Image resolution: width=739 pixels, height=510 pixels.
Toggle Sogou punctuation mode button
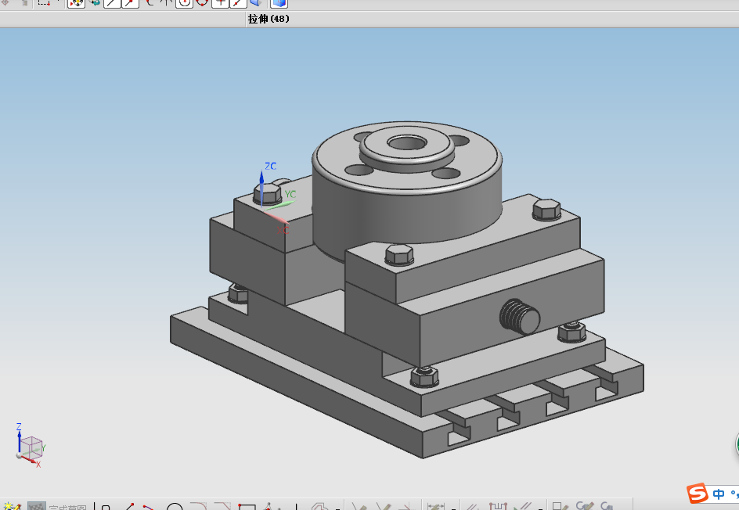tap(734, 494)
